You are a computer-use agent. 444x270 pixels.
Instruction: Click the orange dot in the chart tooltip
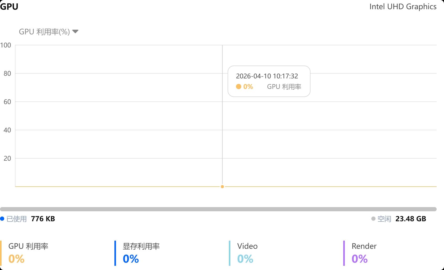(x=239, y=87)
